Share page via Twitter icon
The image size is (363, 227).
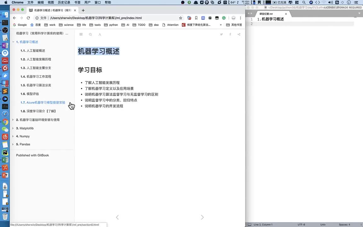[x=222, y=34]
